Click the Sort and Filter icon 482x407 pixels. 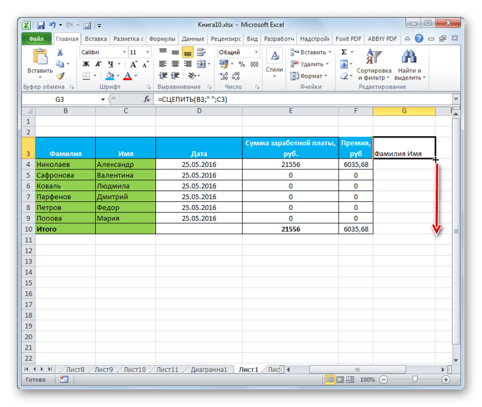[x=374, y=56]
